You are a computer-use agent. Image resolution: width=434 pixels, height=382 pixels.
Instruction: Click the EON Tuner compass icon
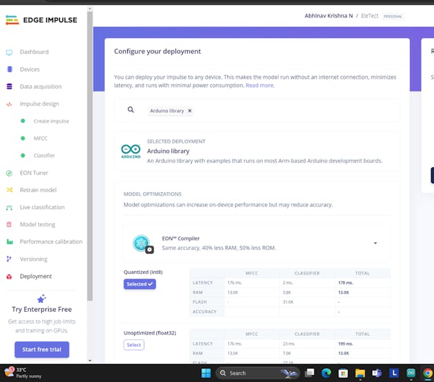pos(9,173)
